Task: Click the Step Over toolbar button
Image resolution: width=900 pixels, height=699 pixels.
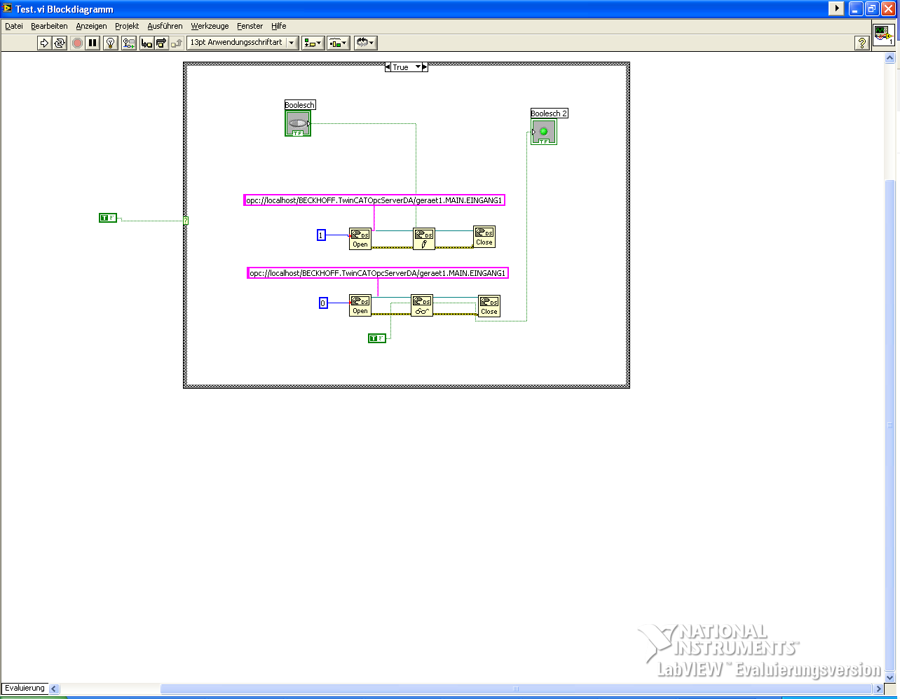Action: pyautogui.click(x=161, y=43)
